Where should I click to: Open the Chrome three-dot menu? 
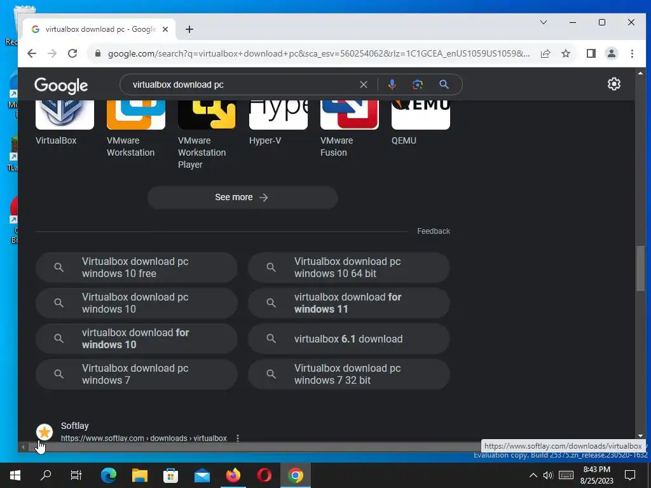click(632, 53)
